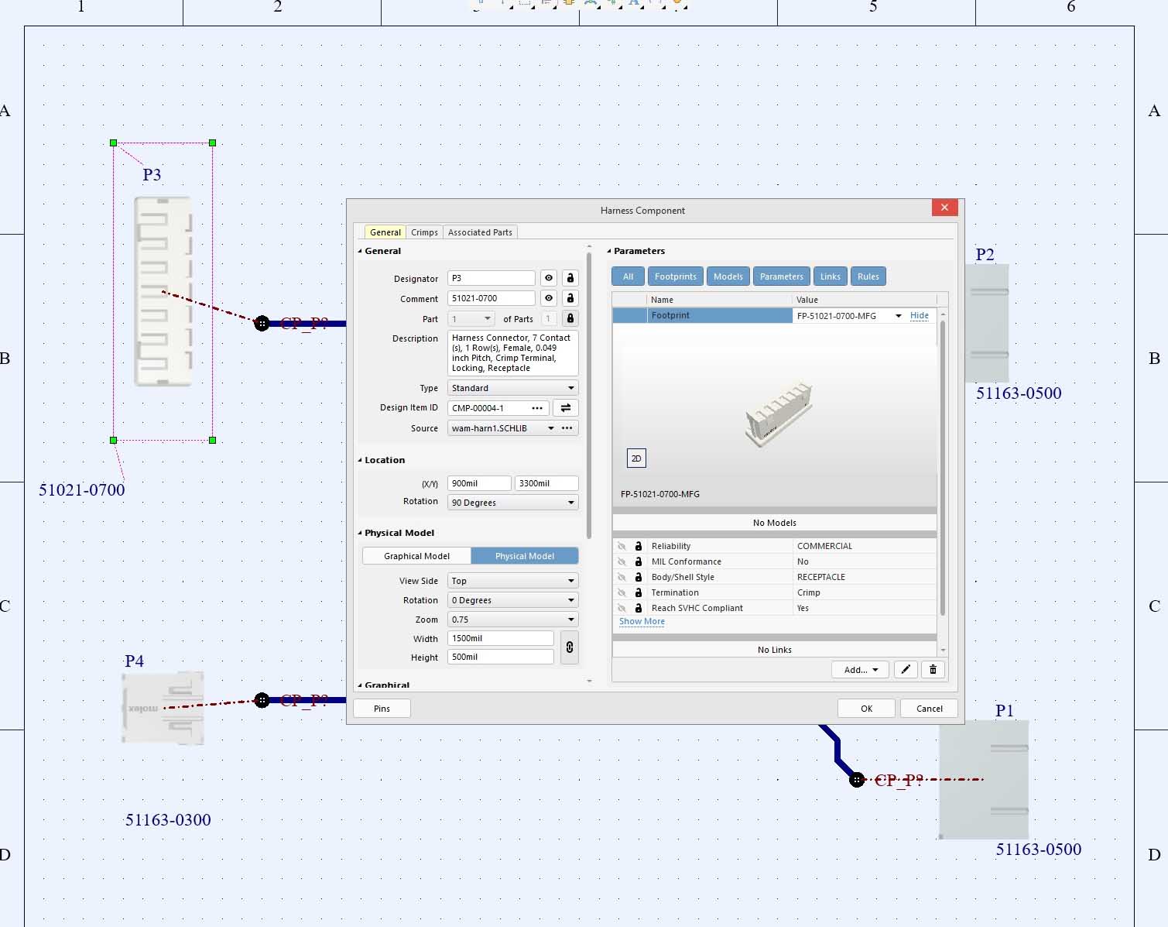Click the Pins button
The width and height of the screenshot is (1168, 927).
[382, 709]
